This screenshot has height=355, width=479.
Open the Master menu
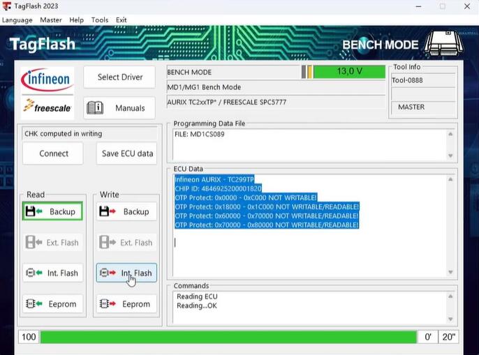click(51, 20)
